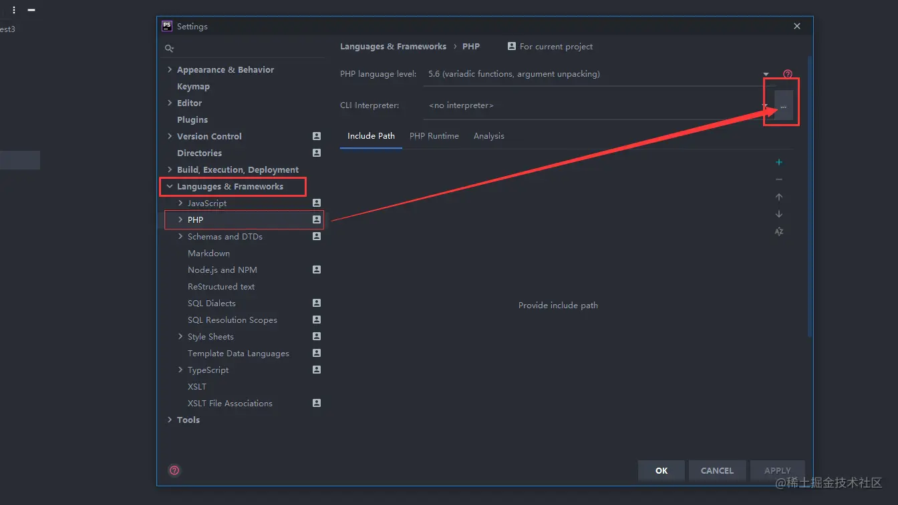Click the help icon beside PHP language level

click(788, 74)
